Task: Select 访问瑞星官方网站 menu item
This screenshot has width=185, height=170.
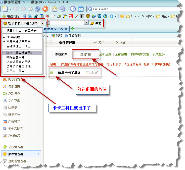Action: [22, 62]
